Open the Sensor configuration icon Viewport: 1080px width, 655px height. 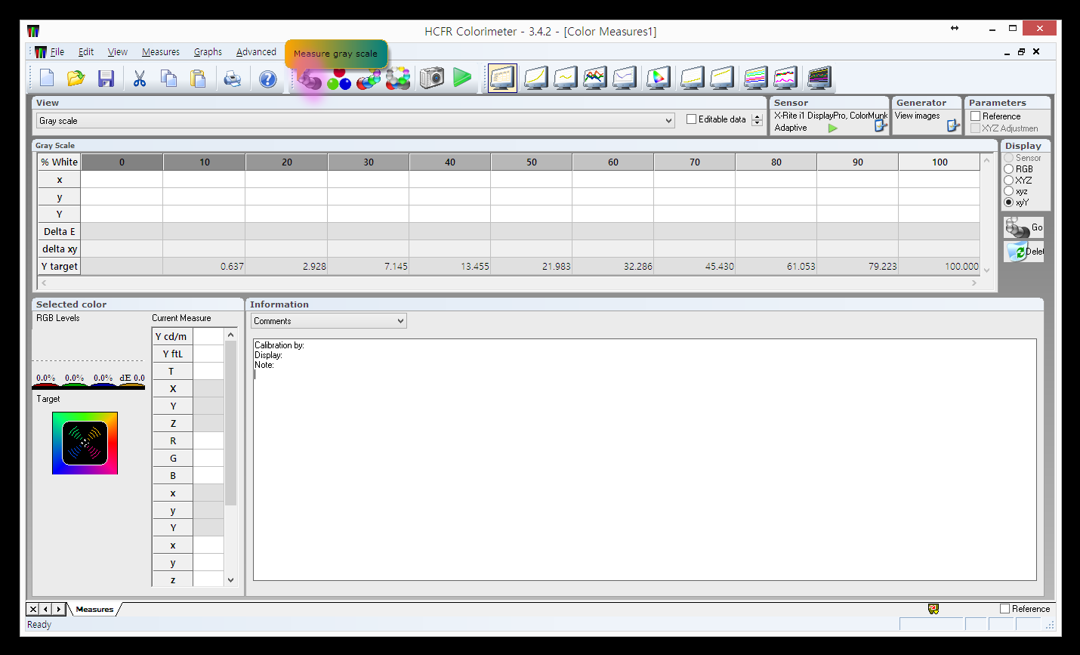(x=880, y=127)
